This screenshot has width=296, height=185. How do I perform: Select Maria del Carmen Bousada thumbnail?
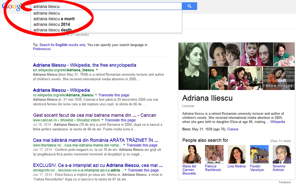pos(192,154)
